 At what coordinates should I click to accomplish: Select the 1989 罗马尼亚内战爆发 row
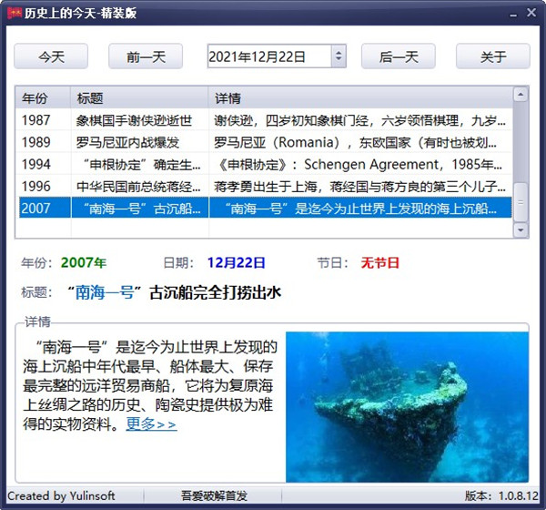point(266,142)
